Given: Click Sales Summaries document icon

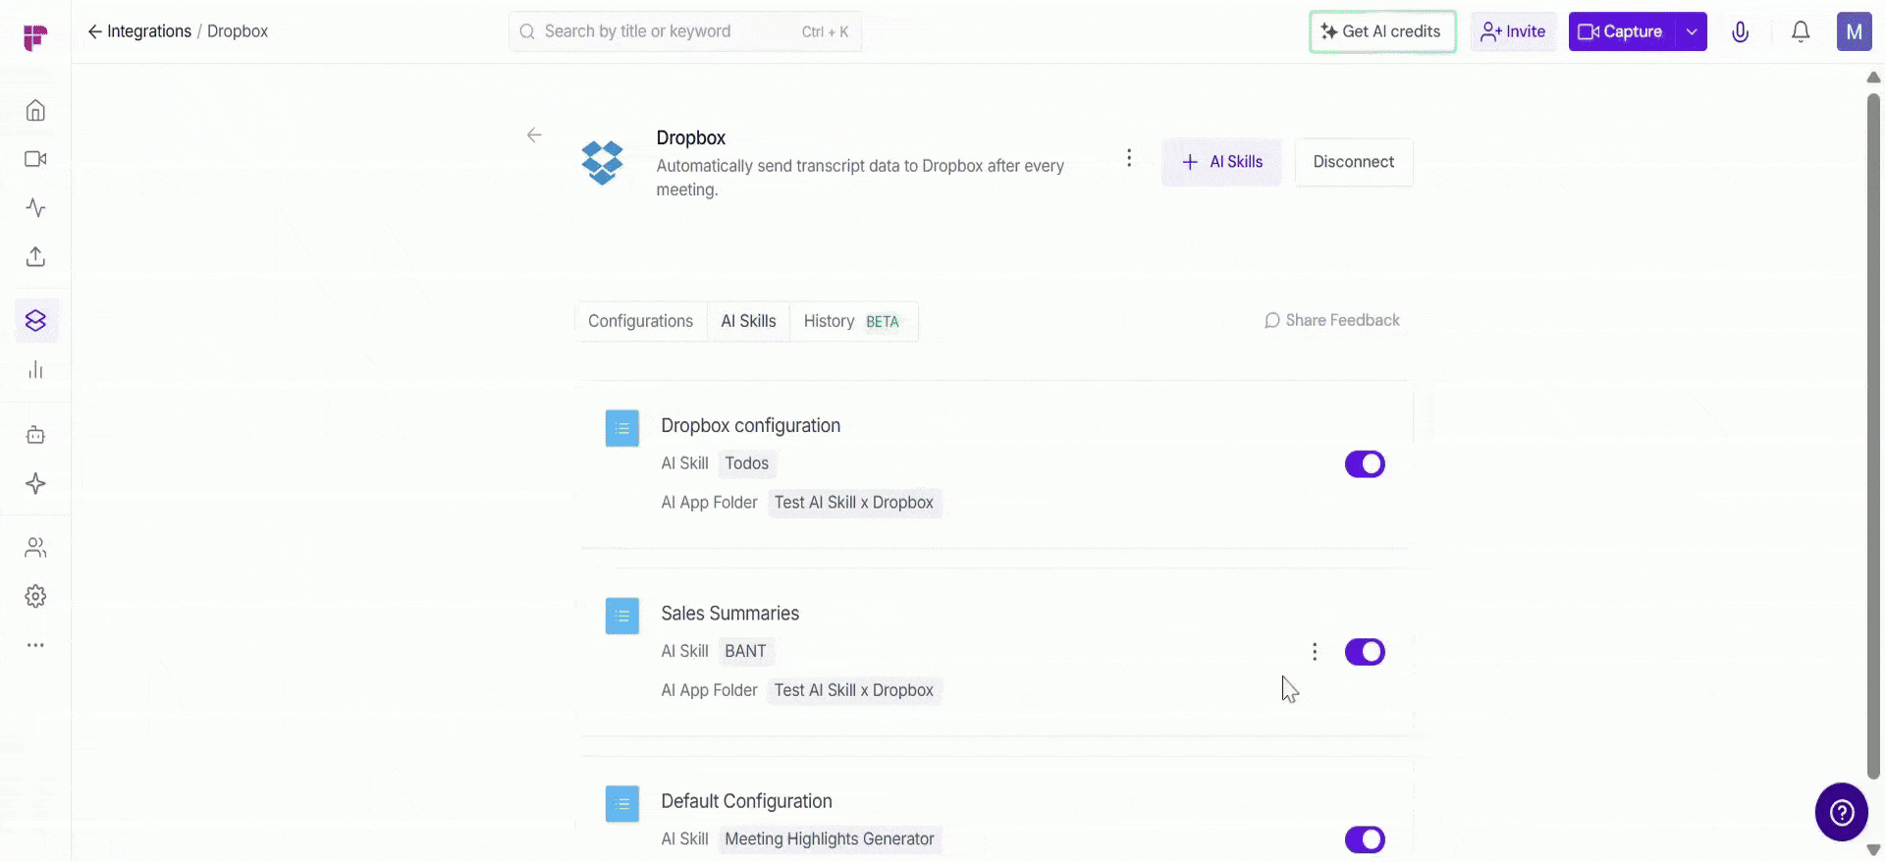Looking at the screenshot, I should click(622, 616).
